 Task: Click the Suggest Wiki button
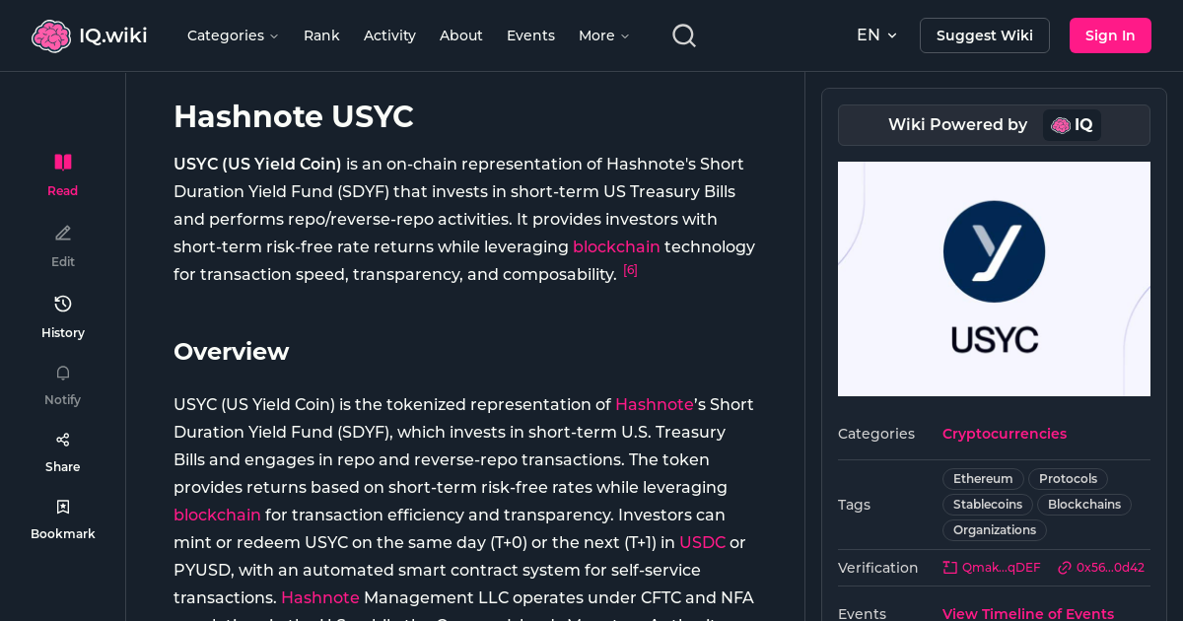coord(984,34)
